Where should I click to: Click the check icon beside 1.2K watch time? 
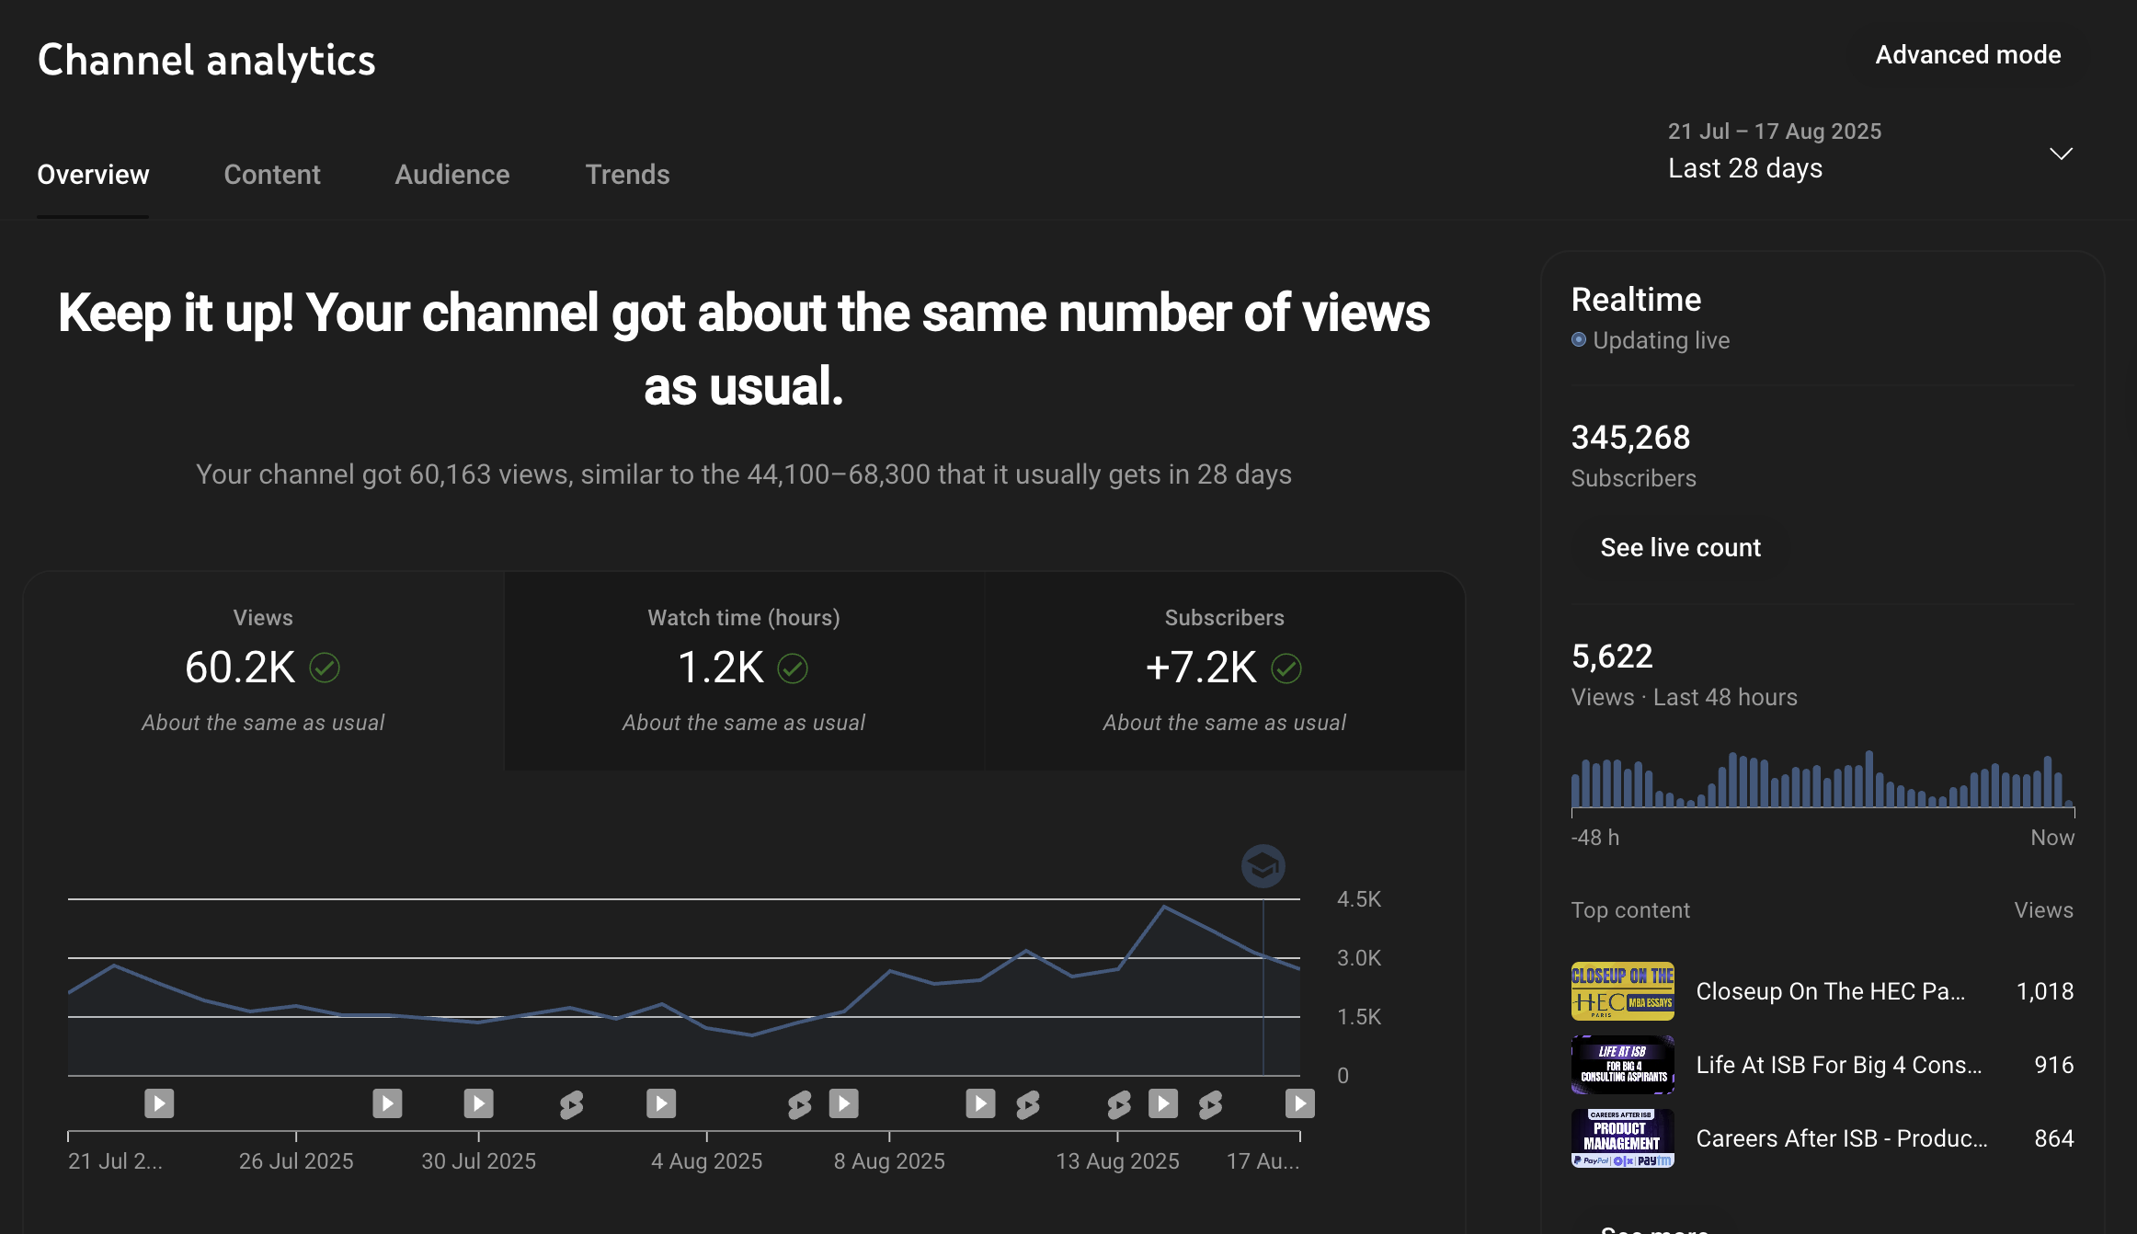[x=793, y=668]
